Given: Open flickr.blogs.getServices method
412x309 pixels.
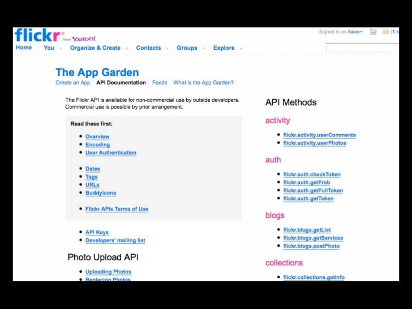Looking at the screenshot, I should click(x=313, y=238).
